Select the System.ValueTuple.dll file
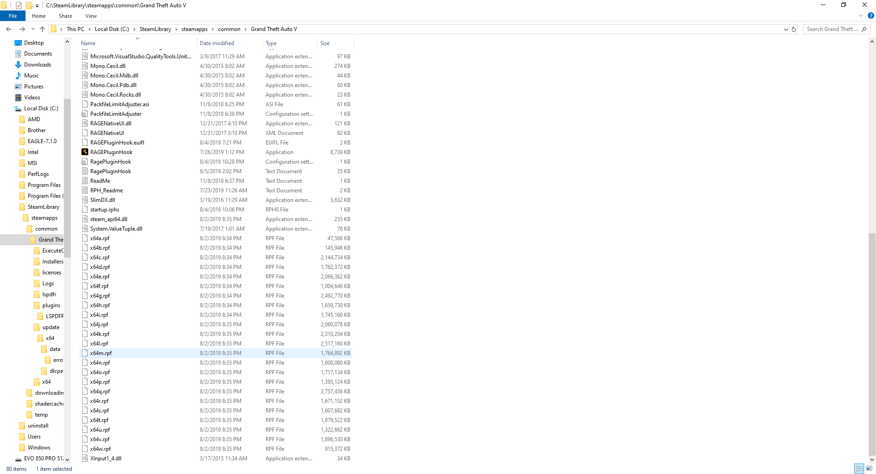Viewport: 876px width, 474px height. [216, 229]
